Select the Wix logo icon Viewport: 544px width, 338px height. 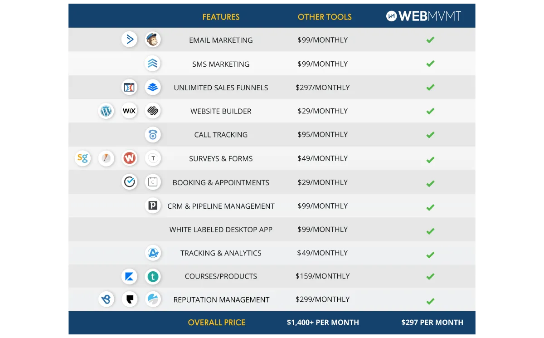click(129, 111)
